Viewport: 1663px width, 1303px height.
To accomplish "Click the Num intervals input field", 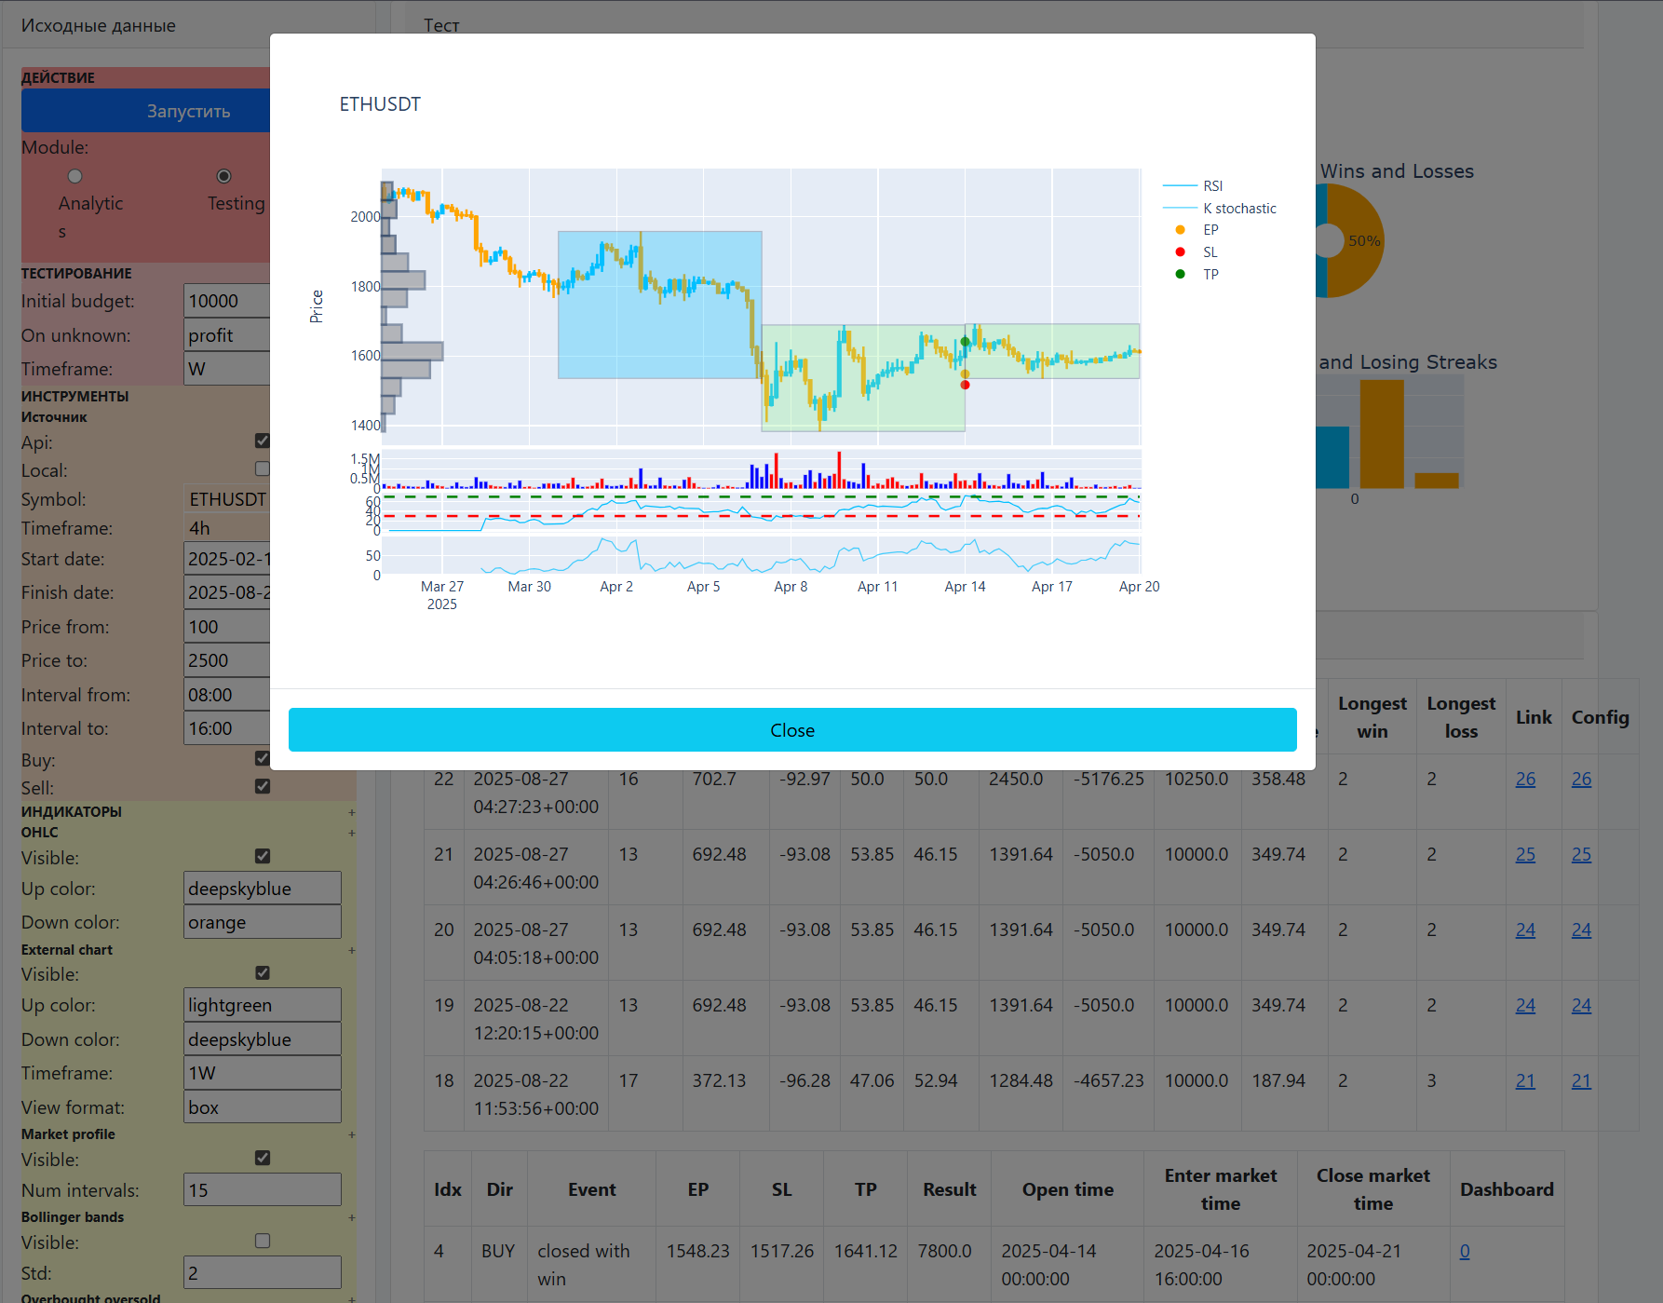I will pyautogui.click(x=262, y=1190).
